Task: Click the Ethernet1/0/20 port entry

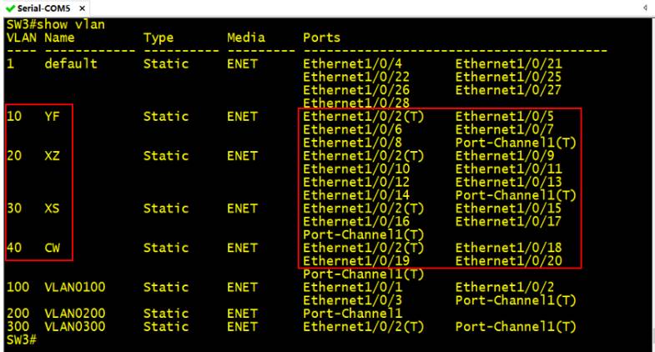Action: pos(509,260)
